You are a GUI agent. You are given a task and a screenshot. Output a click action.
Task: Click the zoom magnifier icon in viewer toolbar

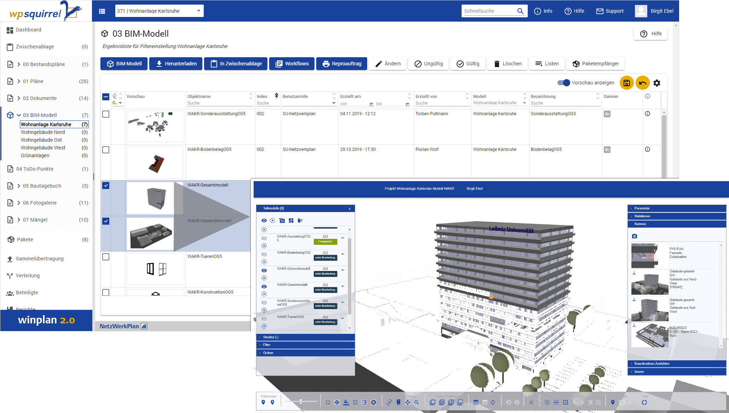pyautogui.click(x=417, y=402)
